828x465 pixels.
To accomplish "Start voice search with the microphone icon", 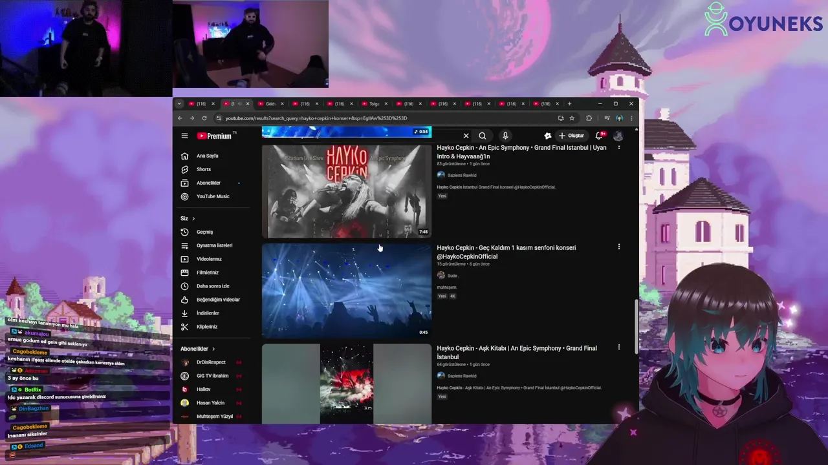I will tap(505, 136).
